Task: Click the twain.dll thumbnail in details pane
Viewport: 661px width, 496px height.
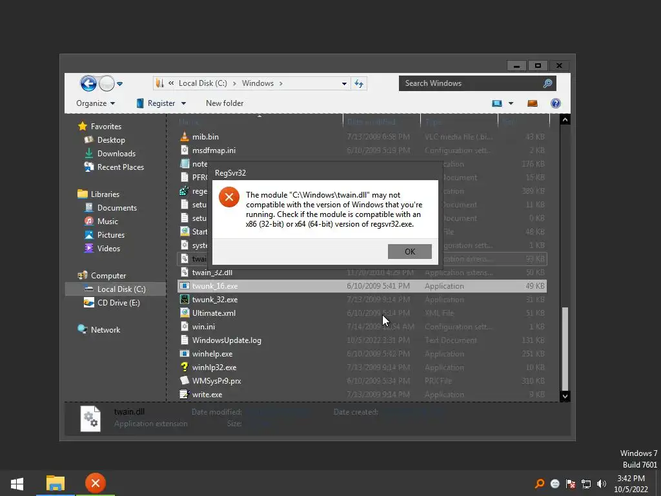Action: coord(90,418)
